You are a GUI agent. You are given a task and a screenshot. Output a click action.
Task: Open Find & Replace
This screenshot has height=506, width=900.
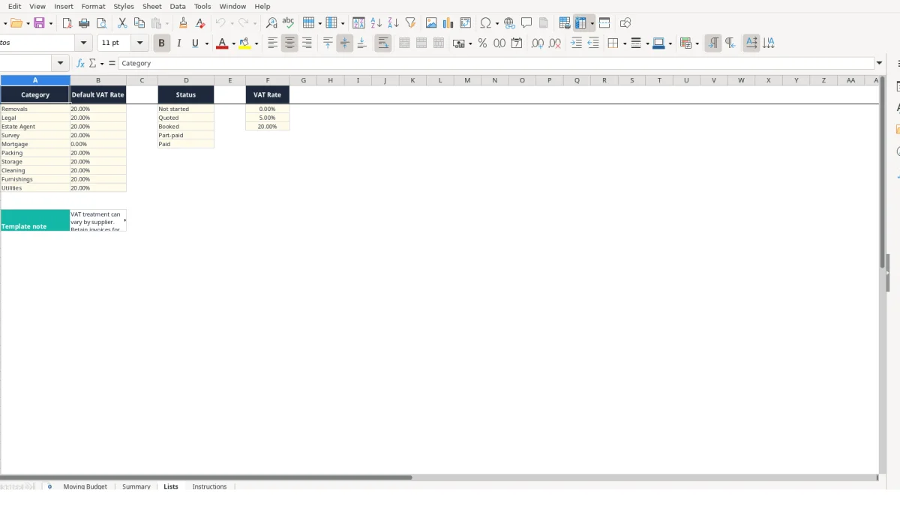271,23
